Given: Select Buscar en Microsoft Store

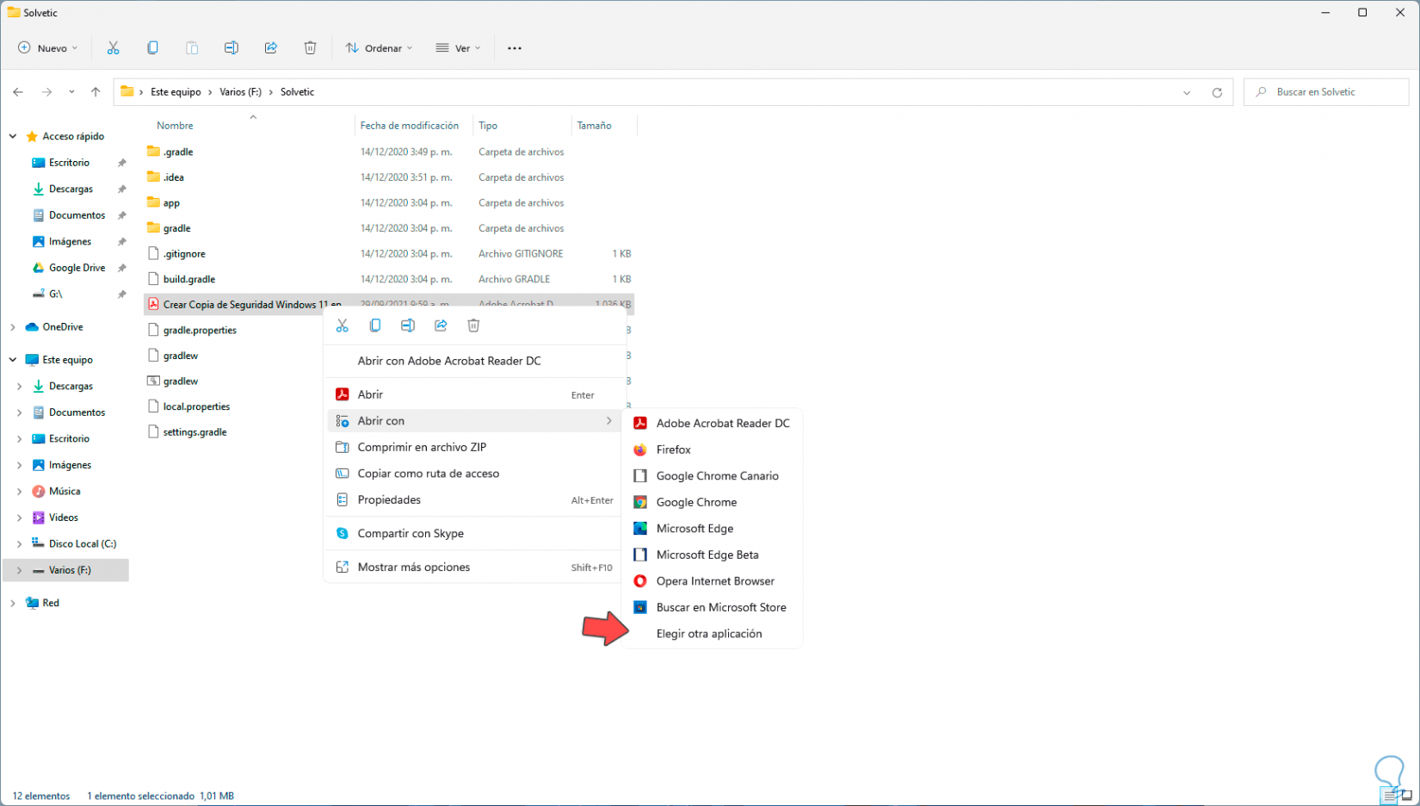Looking at the screenshot, I should pyautogui.click(x=712, y=607).
